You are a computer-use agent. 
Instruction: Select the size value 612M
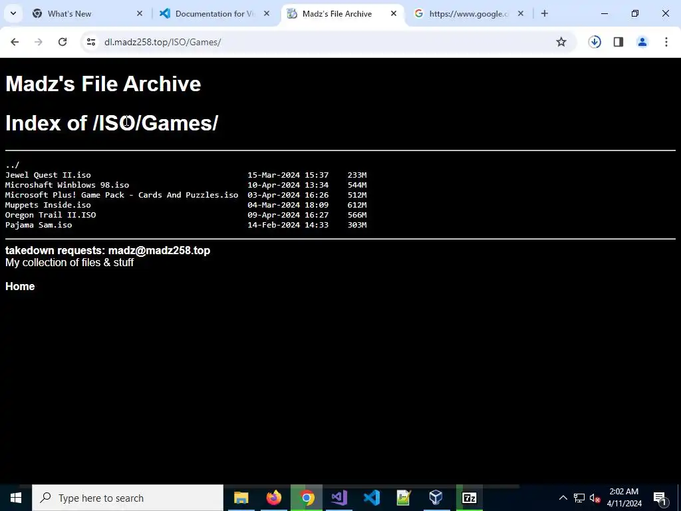click(x=357, y=205)
